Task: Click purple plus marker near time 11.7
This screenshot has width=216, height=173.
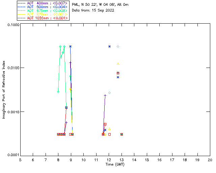Action: 105,95
